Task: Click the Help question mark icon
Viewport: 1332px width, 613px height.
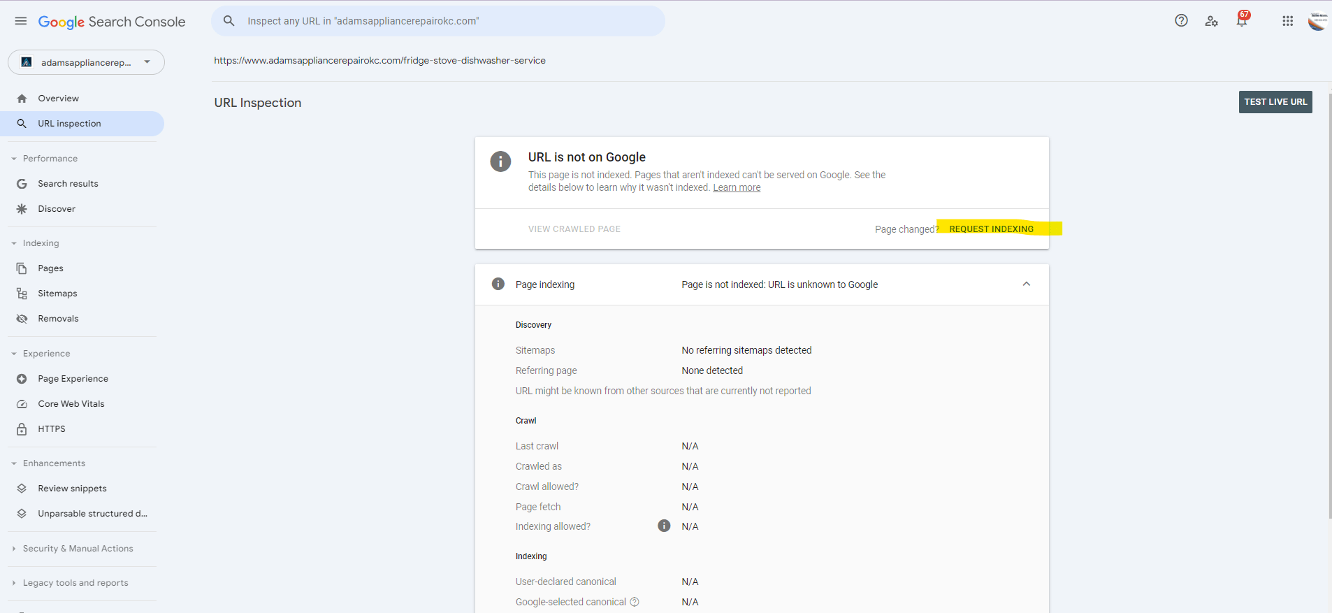Action: point(1181,21)
